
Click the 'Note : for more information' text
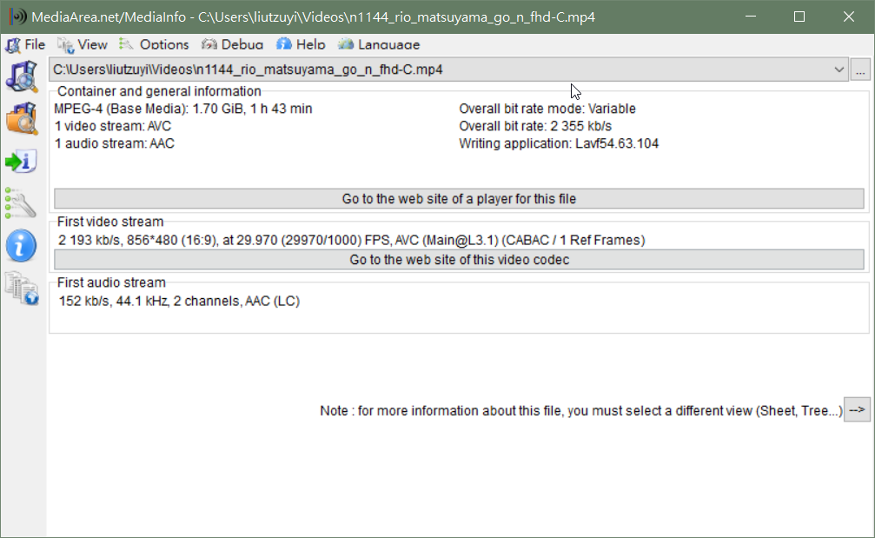click(x=581, y=411)
